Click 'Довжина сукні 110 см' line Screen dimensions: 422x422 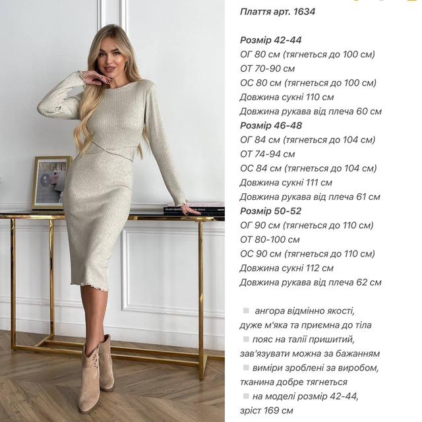coord(287,97)
